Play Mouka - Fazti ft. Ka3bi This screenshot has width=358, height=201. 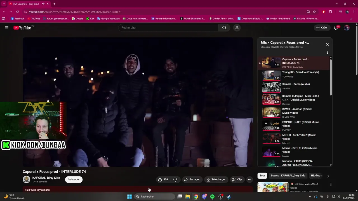(x=294, y=152)
